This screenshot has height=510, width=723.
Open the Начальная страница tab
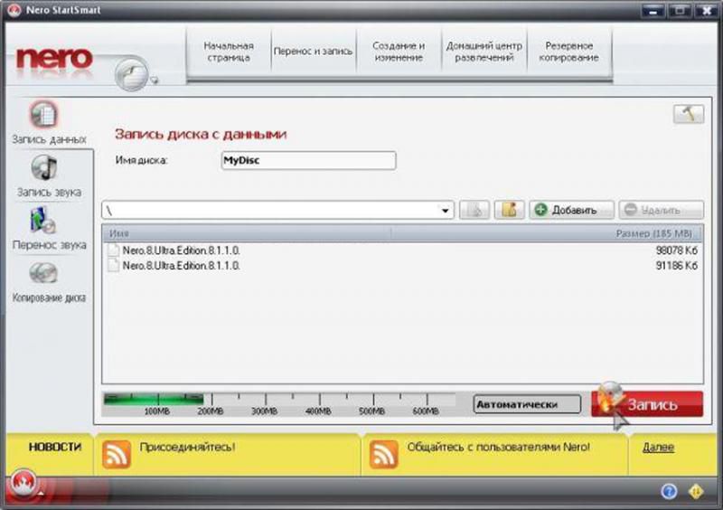pyautogui.click(x=228, y=52)
